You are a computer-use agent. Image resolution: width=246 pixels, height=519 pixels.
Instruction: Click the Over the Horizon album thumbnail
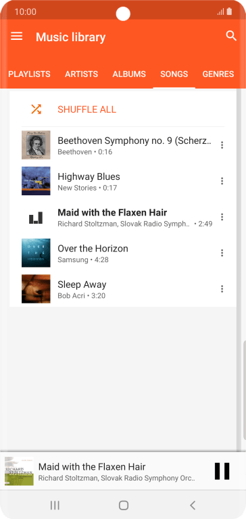36,253
